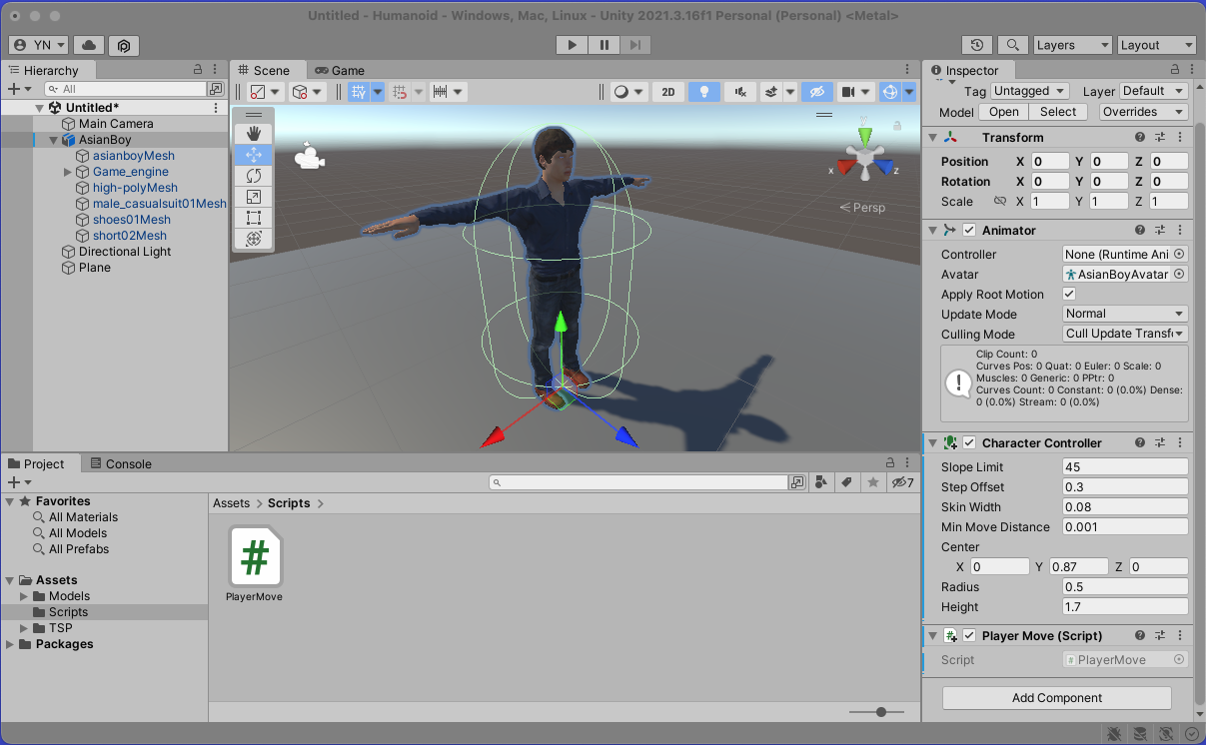
Task: Click the Select button for Model
Action: coord(1058,112)
